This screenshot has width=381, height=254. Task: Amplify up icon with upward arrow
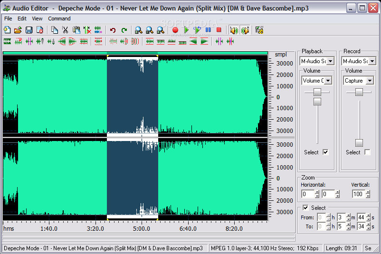[40, 41]
